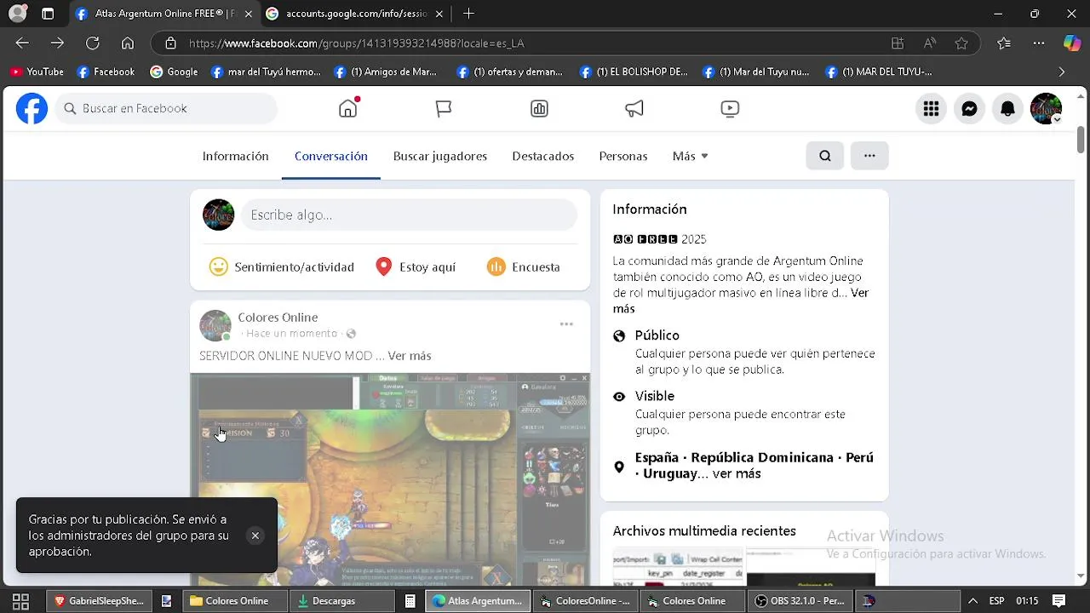
Task: Open the post's game screenshot image
Action: click(390, 479)
